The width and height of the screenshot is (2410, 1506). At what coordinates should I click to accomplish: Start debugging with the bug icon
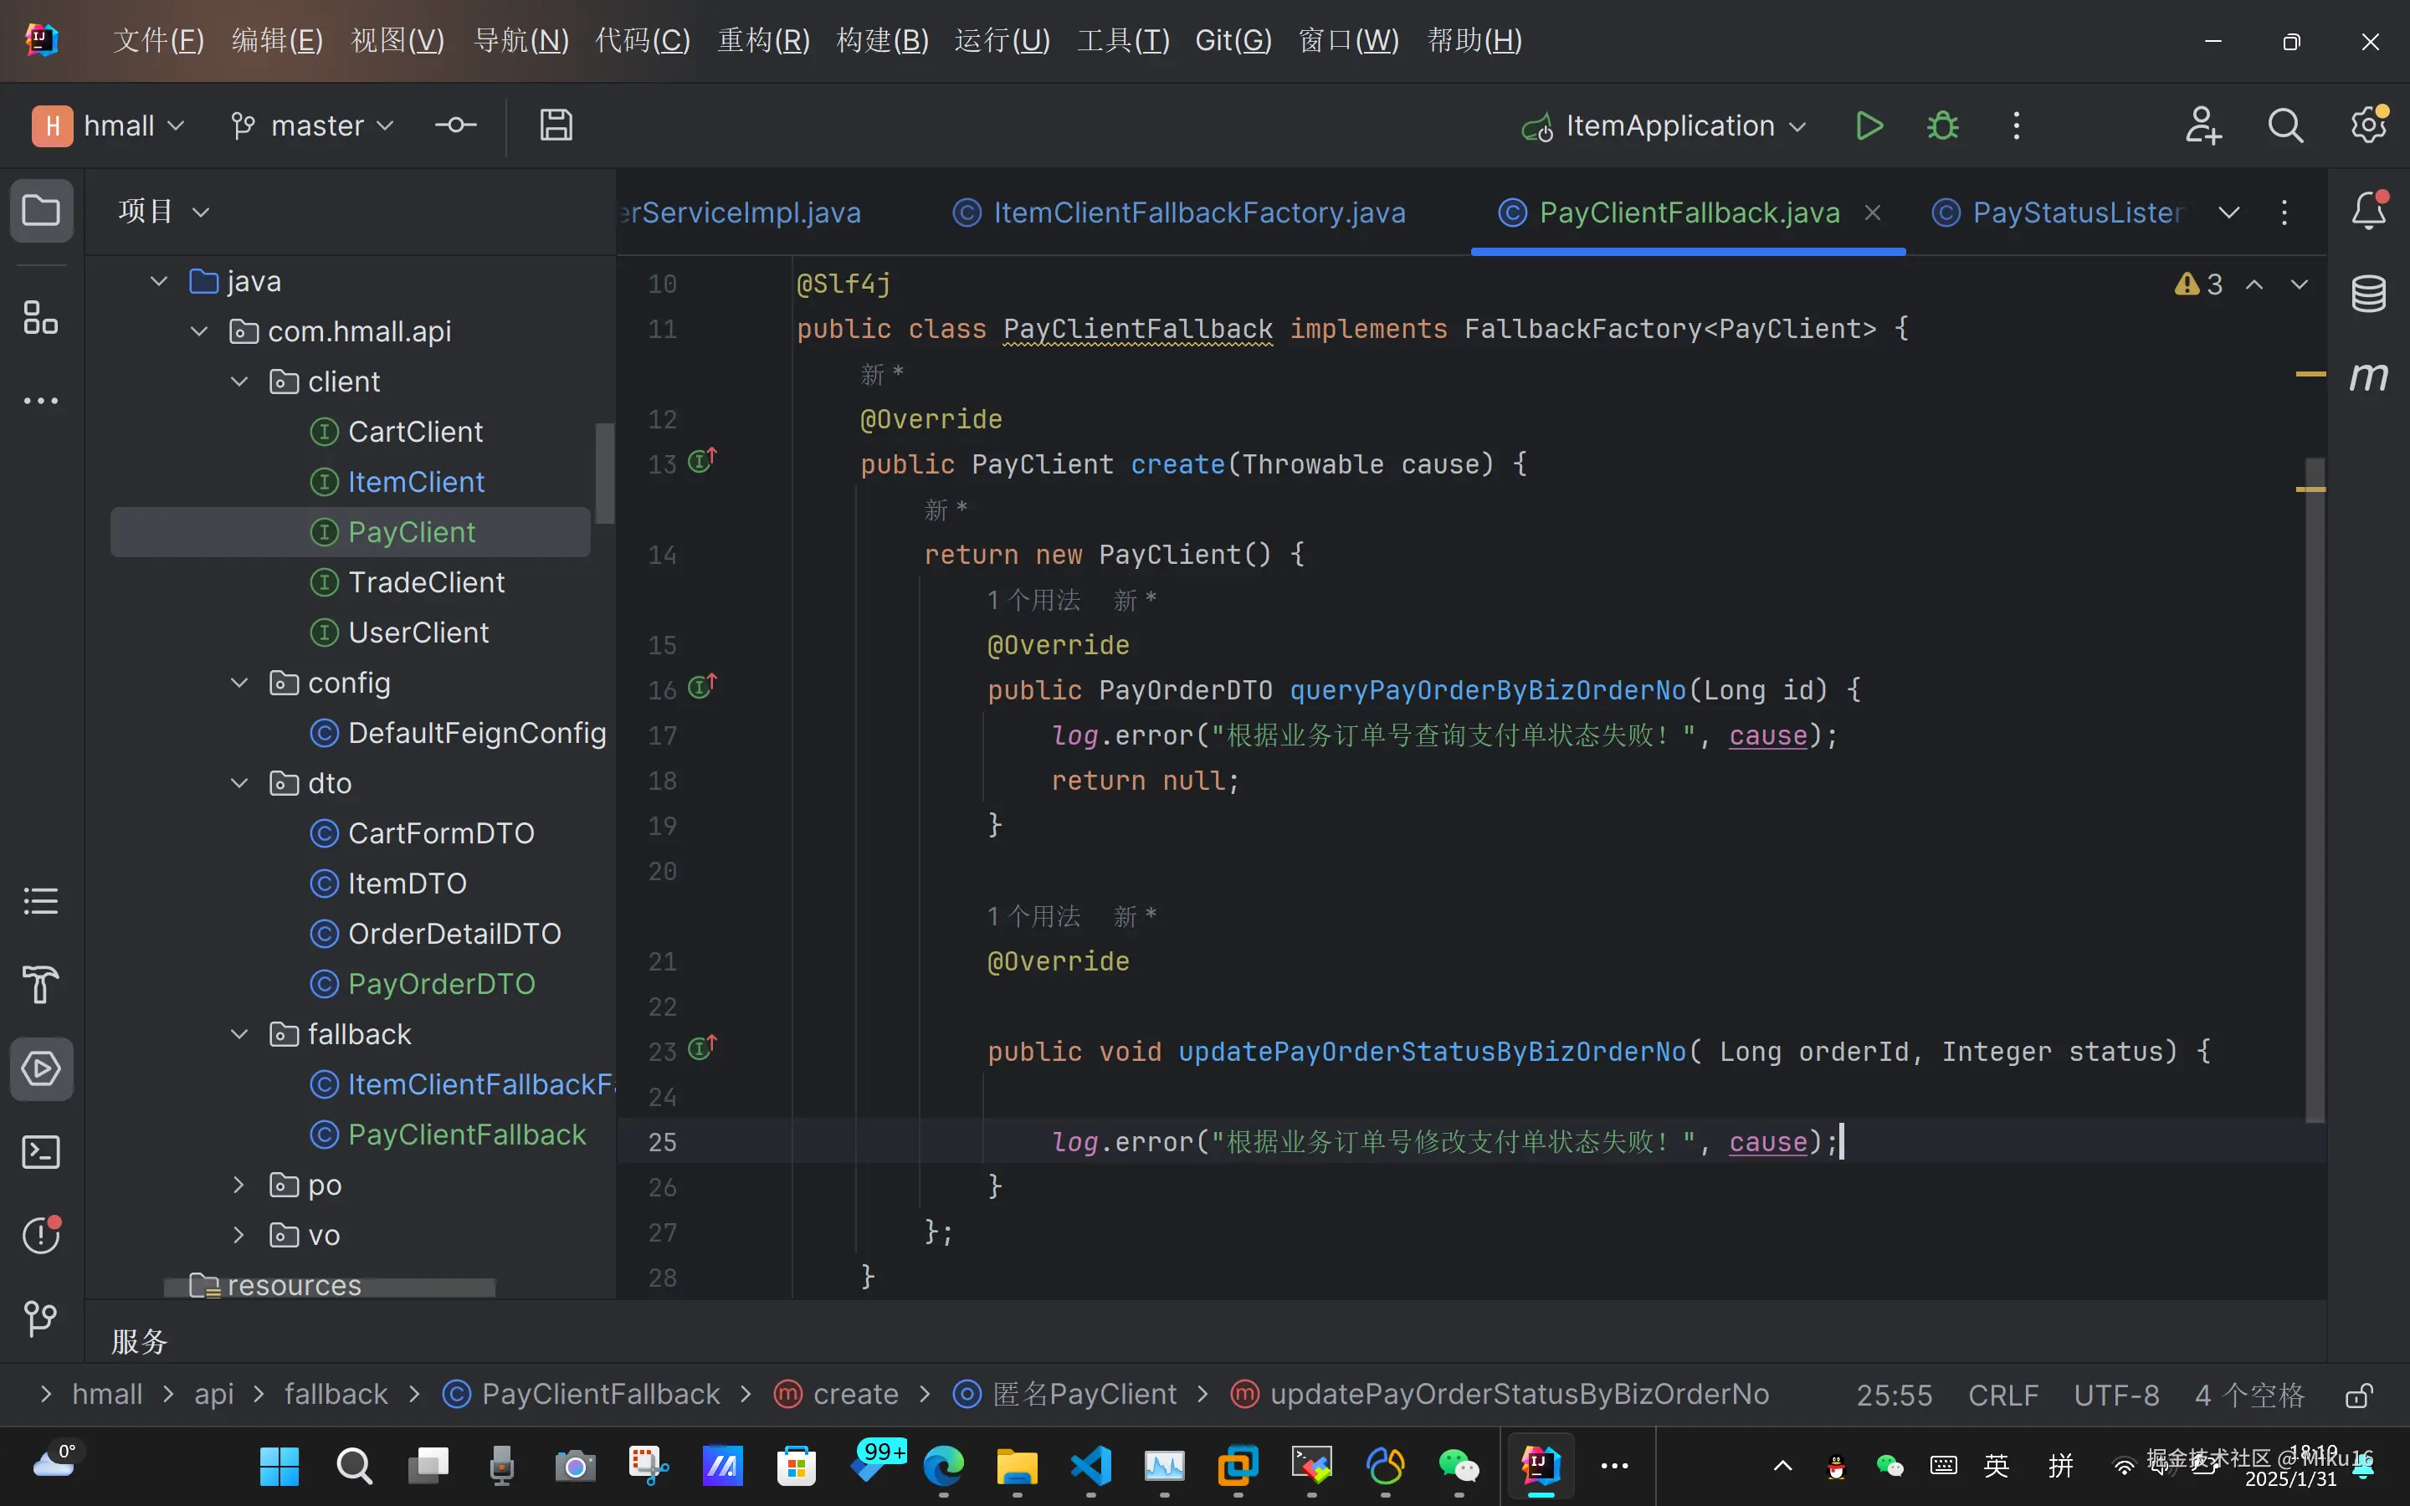pos(1942,125)
